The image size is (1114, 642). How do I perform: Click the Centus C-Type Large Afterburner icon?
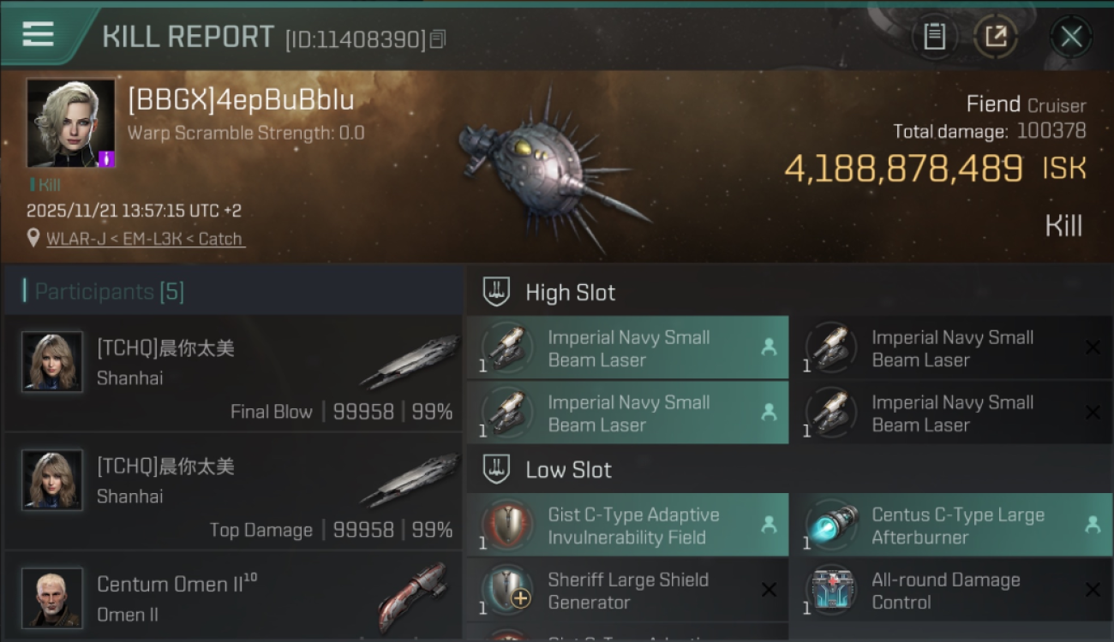coord(830,526)
